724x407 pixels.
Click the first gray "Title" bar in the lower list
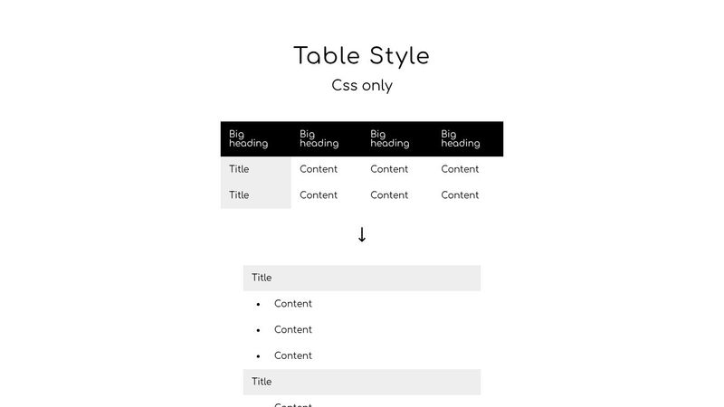pos(362,278)
